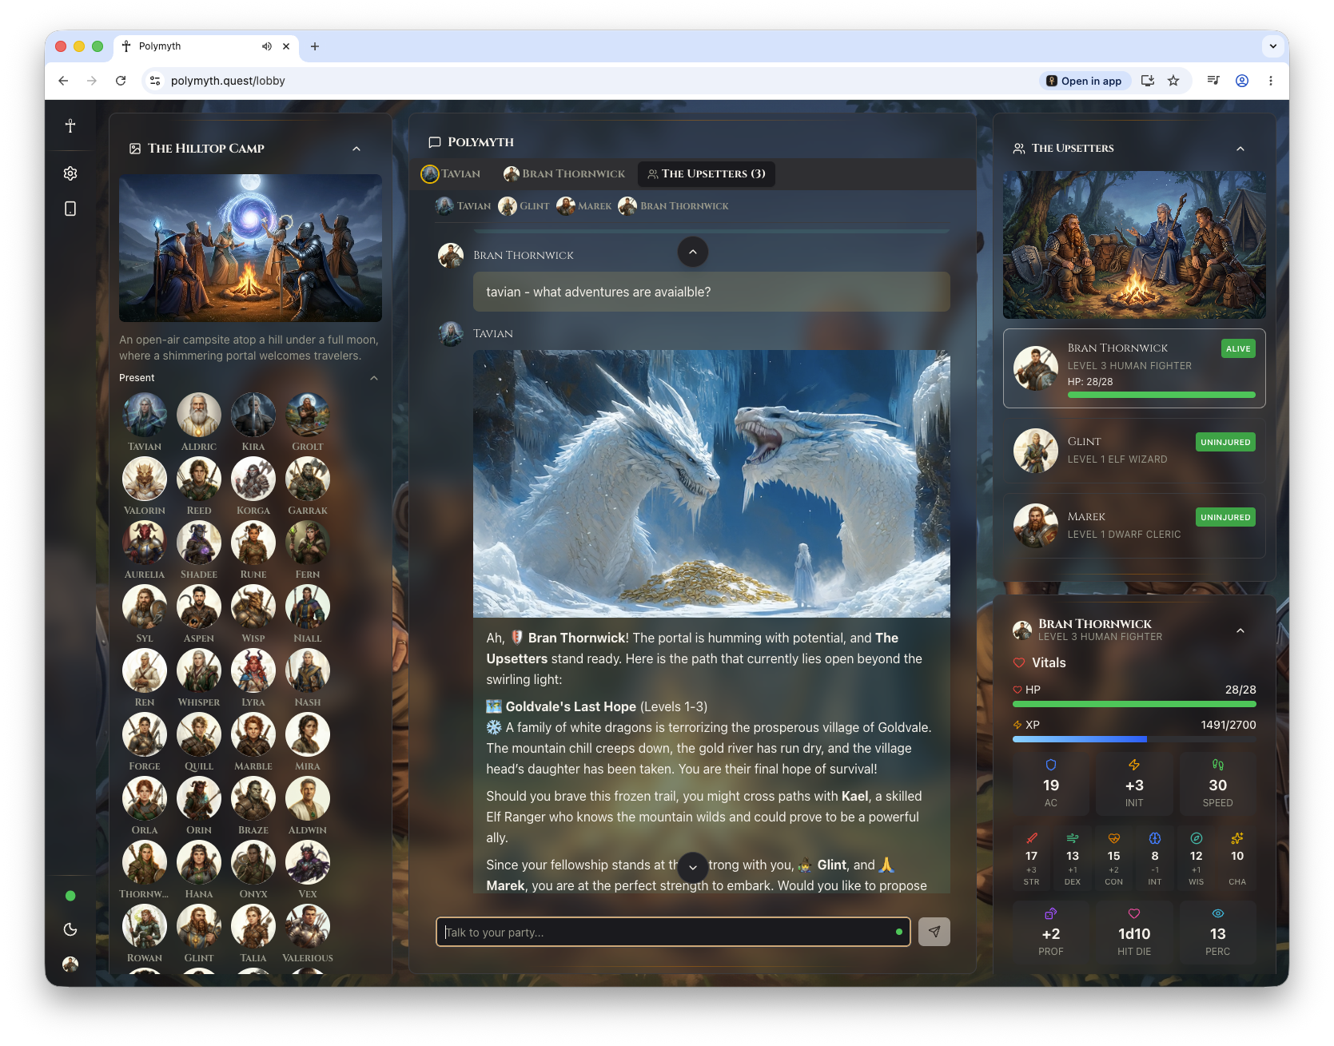Collapse the Present characters list
Viewport: 1334px width, 1046px height.
click(x=374, y=378)
